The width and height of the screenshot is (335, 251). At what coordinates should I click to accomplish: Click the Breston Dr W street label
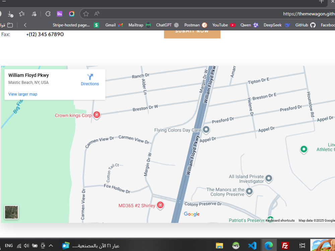pos(145,108)
